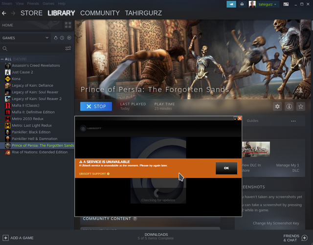Switch to the COMMUNITY tab
The image size is (313, 245).
(x=100, y=13)
